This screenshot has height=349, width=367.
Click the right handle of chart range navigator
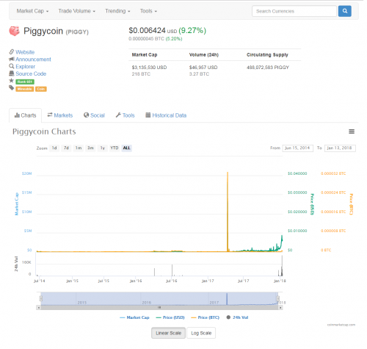278,298
